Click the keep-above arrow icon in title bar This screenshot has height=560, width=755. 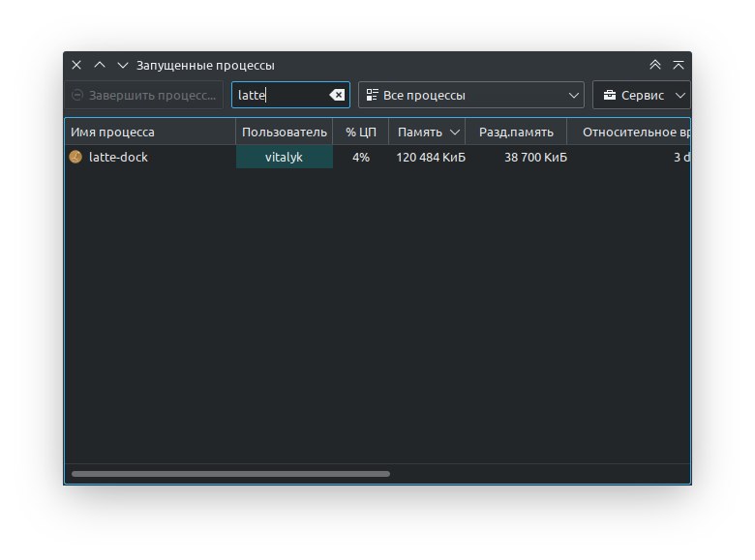(x=679, y=65)
